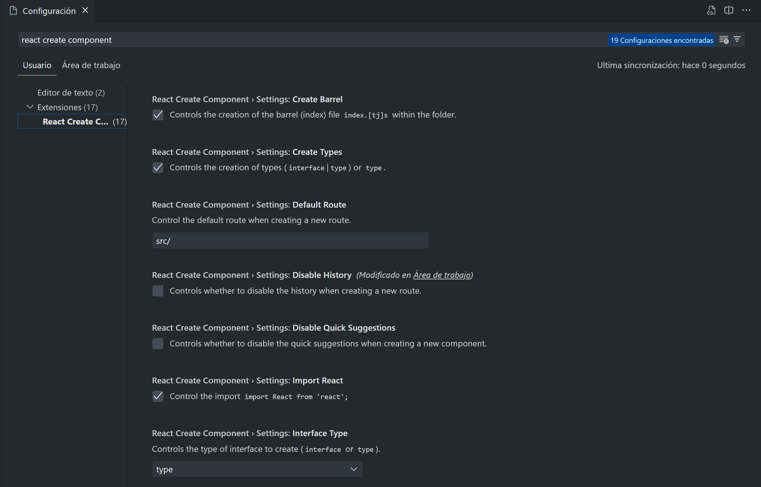The height and width of the screenshot is (487, 761).
Task: Edit the Default Route src/ field
Action: click(x=290, y=241)
